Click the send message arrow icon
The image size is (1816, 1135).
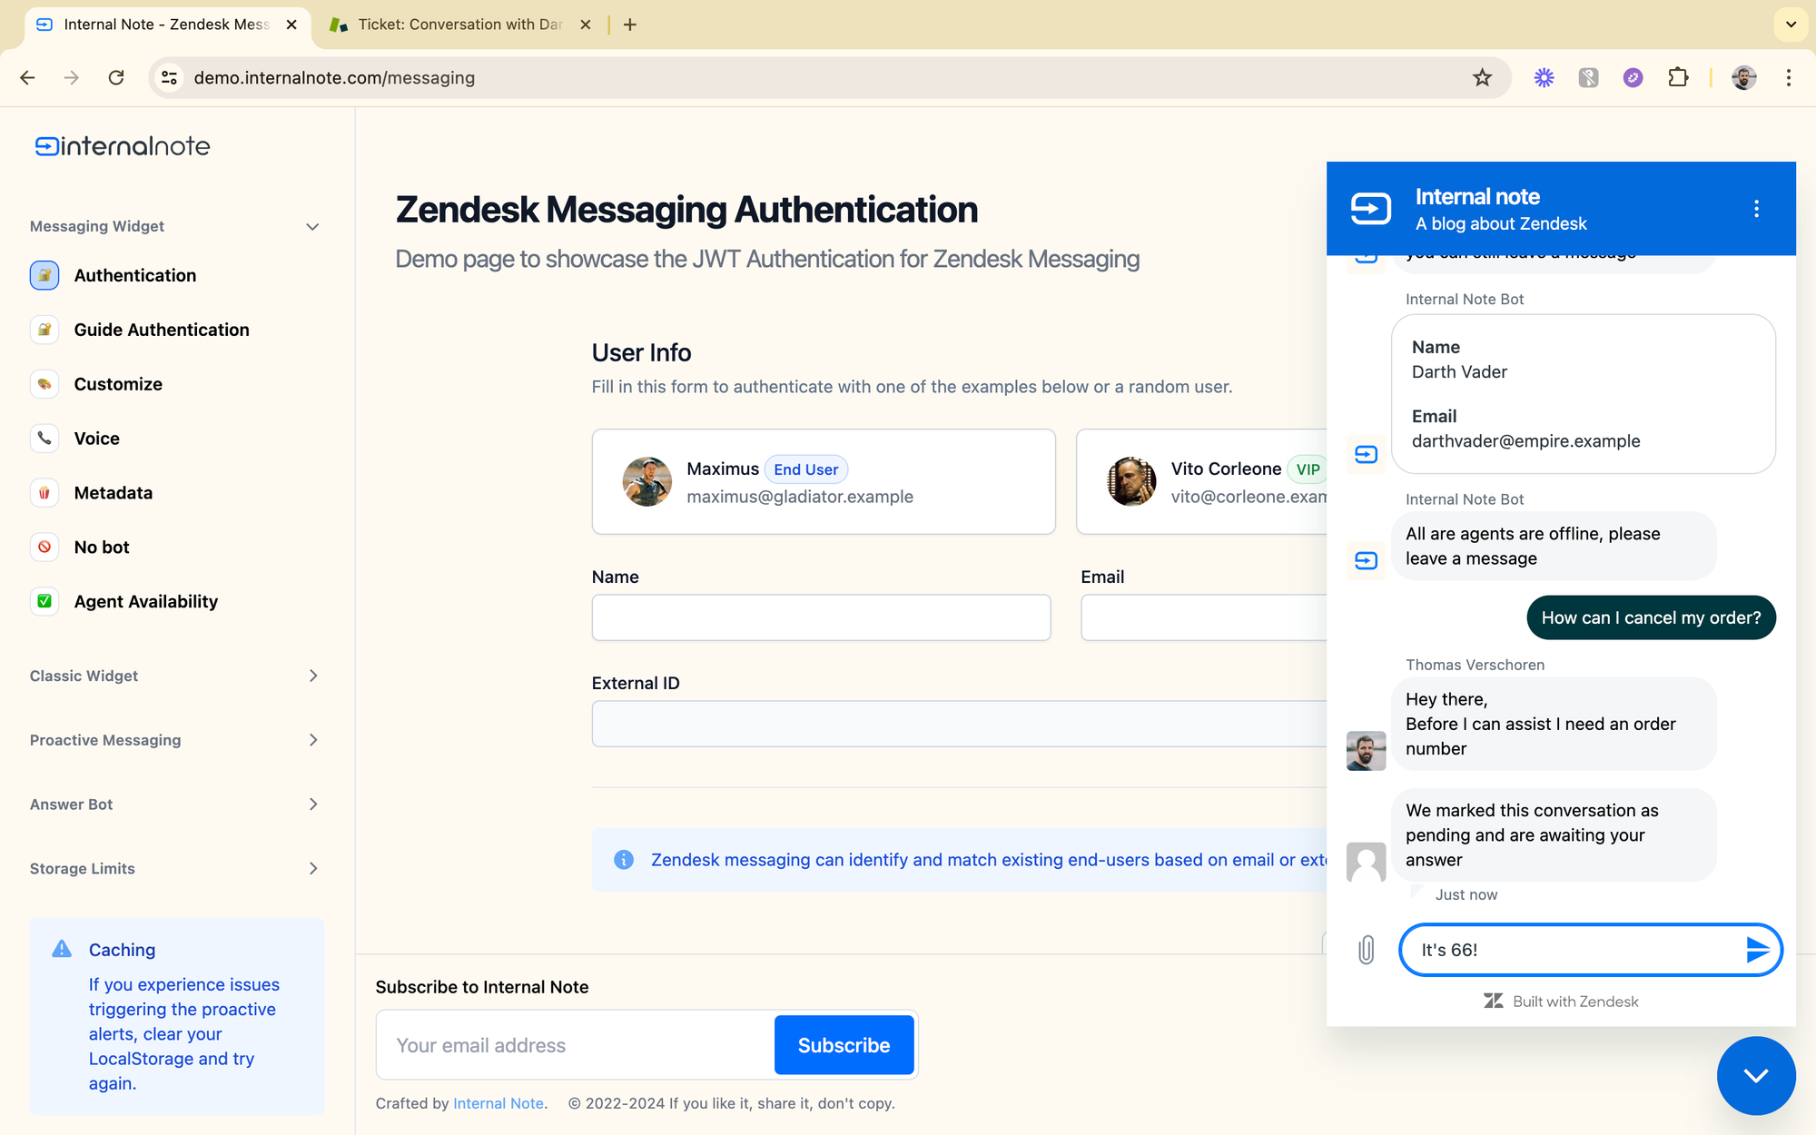pyautogui.click(x=1757, y=950)
